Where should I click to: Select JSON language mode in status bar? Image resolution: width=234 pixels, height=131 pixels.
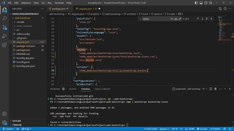click(x=190, y=129)
